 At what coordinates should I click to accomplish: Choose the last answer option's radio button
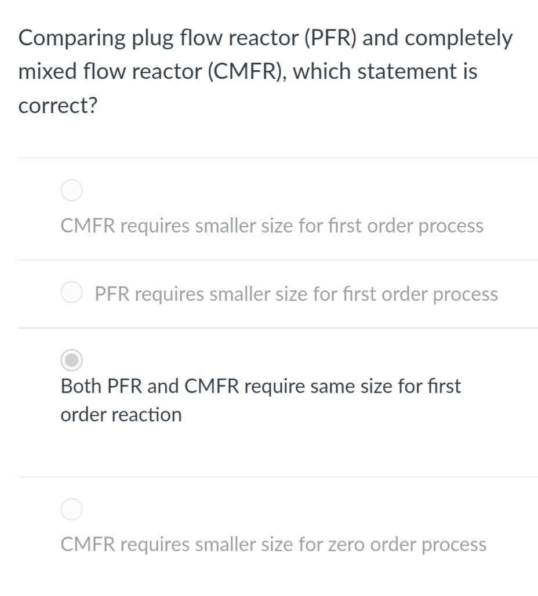[71, 509]
